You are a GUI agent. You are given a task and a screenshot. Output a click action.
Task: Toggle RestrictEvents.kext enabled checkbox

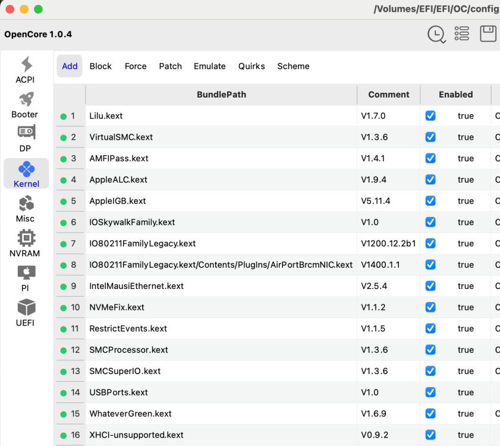430,328
